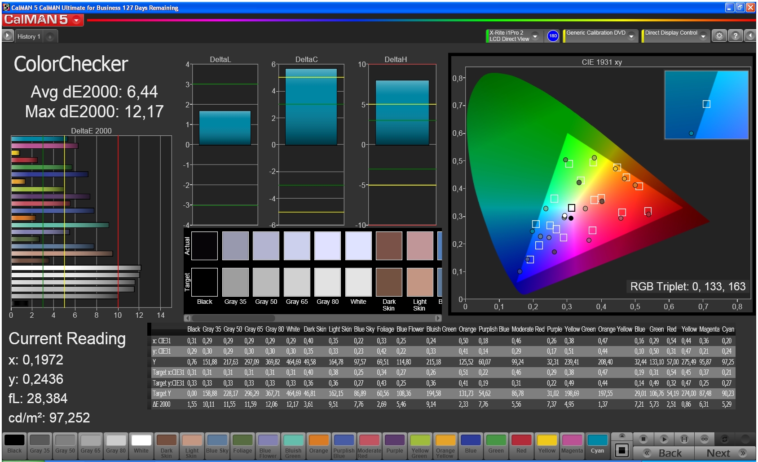Click the blue 180 meter indicator
This screenshot has height=462, width=758.
553,36
